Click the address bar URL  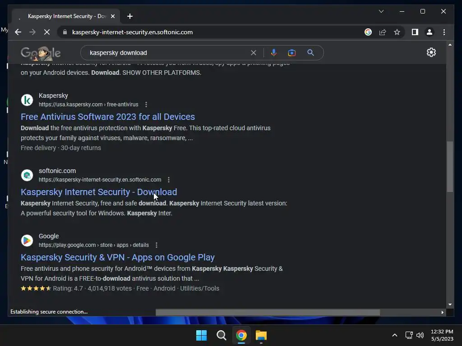(132, 32)
